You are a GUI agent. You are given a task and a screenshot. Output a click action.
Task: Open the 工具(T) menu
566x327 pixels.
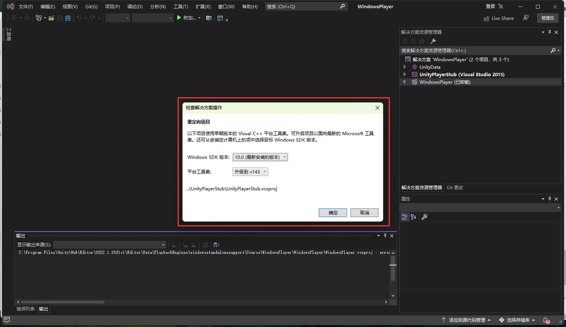pyautogui.click(x=180, y=7)
